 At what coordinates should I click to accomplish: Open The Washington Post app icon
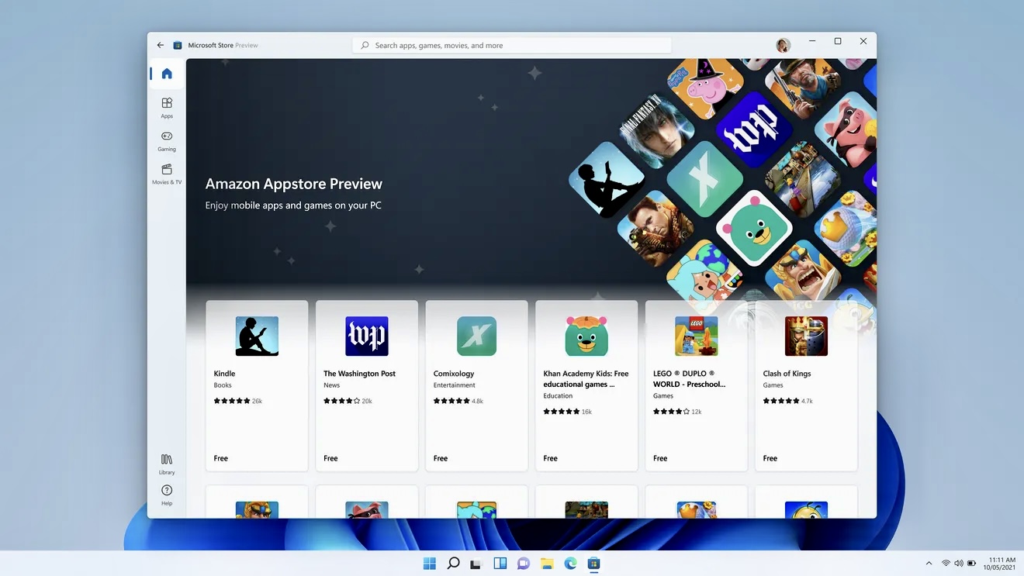pos(367,336)
